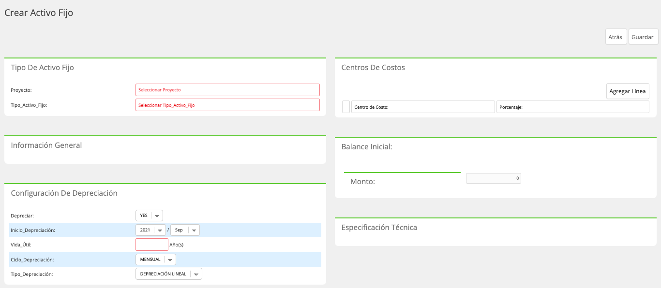Click the Información General section heading

[x=46, y=145]
